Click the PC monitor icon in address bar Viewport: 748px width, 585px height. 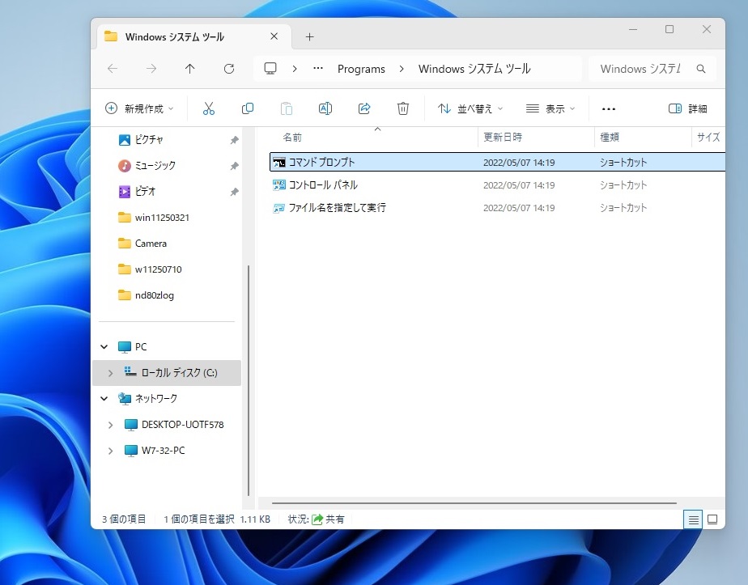270,69
